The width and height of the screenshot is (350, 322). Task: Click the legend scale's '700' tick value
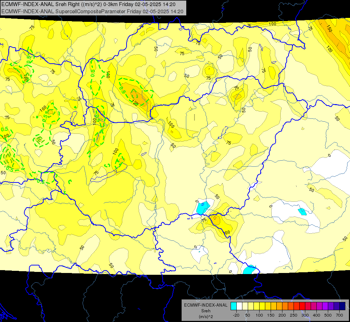[x=339, y=315]
